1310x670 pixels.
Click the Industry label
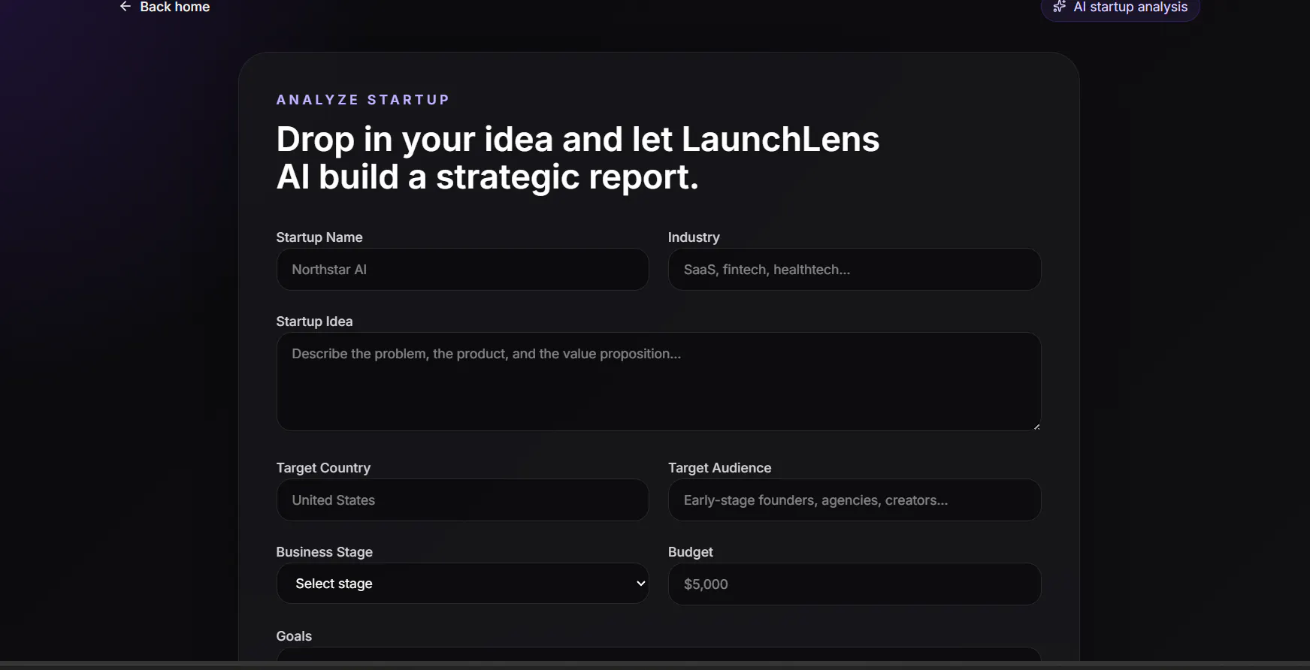(x=694, y=237)
